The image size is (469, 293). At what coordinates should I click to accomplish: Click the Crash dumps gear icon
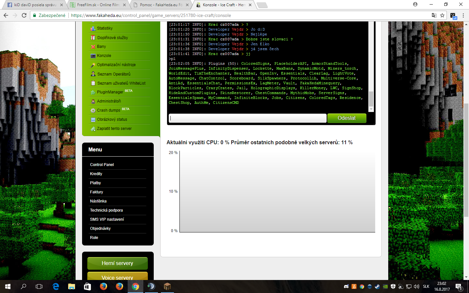coord(93,110)
